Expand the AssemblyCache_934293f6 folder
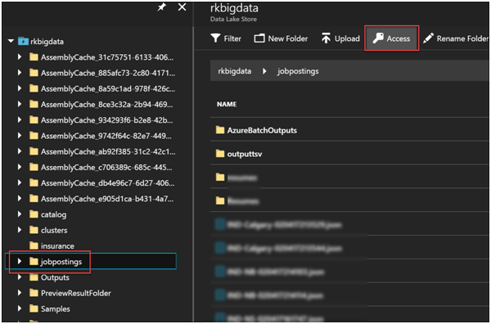491x324 pixels. coord(20,120)
